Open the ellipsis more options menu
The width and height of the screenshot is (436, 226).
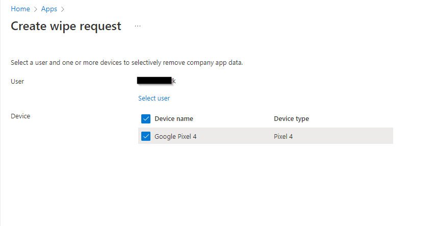click(138, 26)
